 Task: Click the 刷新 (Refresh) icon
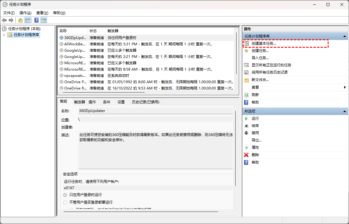click(x=246, y=95)
